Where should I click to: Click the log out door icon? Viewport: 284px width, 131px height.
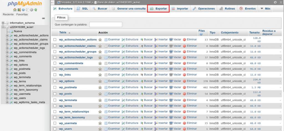[19, 10]
